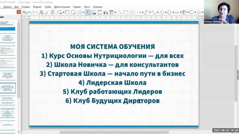This screenshot has height=134, width=239.
Task: Expand the Flowchart dropdown arrow
Action: coord(188,12)
